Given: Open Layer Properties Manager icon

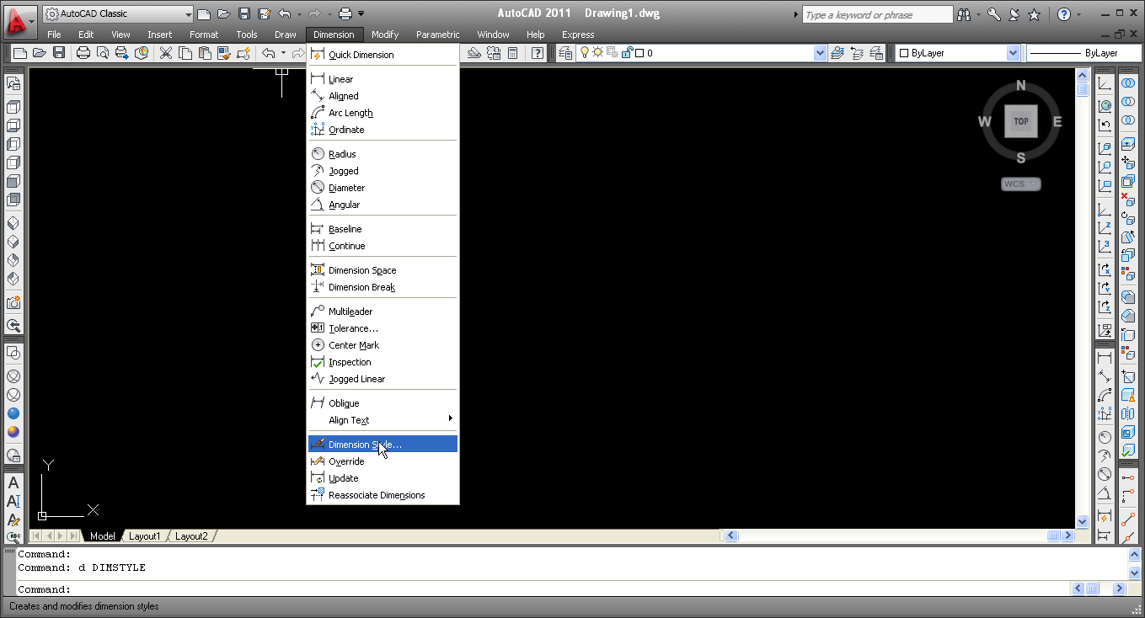Looking at the screenshot, I should pos(565,53).
